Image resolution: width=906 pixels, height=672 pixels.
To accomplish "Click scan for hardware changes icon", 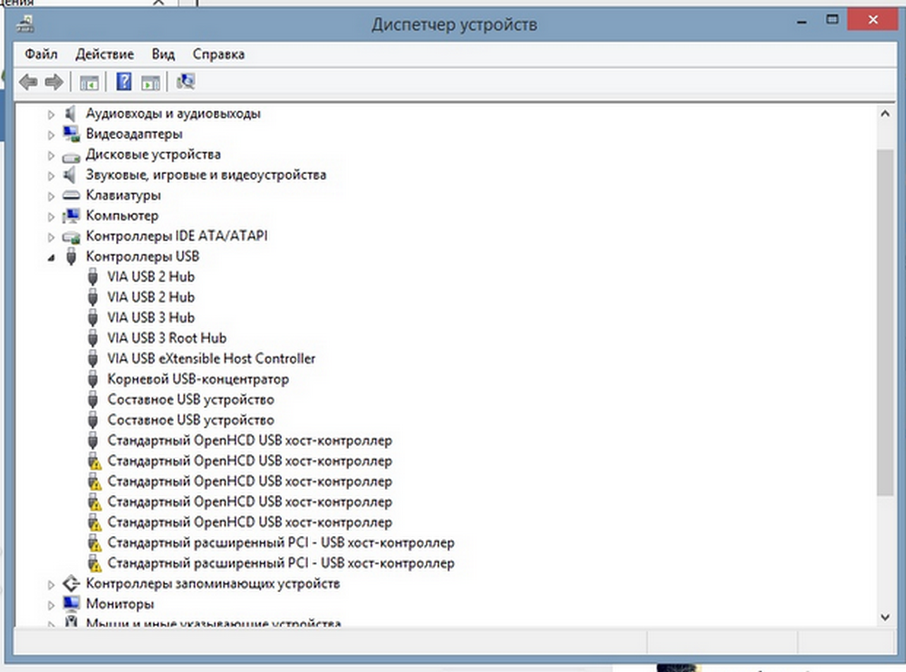I will [x=186, y=83].
